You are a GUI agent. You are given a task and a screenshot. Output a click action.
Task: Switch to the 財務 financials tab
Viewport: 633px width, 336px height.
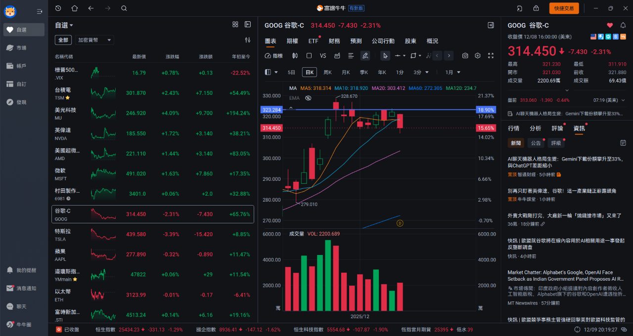tap(334, 41)
